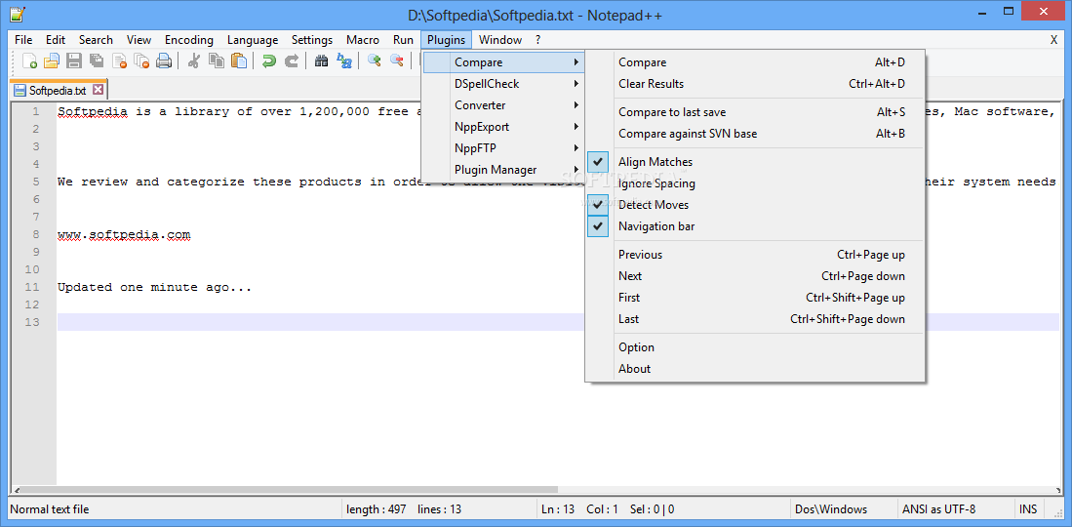The width and height of the screenshot is (1072, 527).
Task: Click the Save floppy disk toolbar icon
Action: coord(74,61)
